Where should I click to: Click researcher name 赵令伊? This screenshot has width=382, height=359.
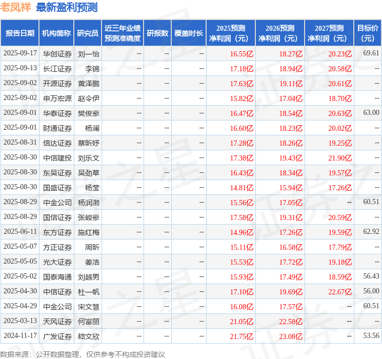pyautogui.click(x=88, y=98)
